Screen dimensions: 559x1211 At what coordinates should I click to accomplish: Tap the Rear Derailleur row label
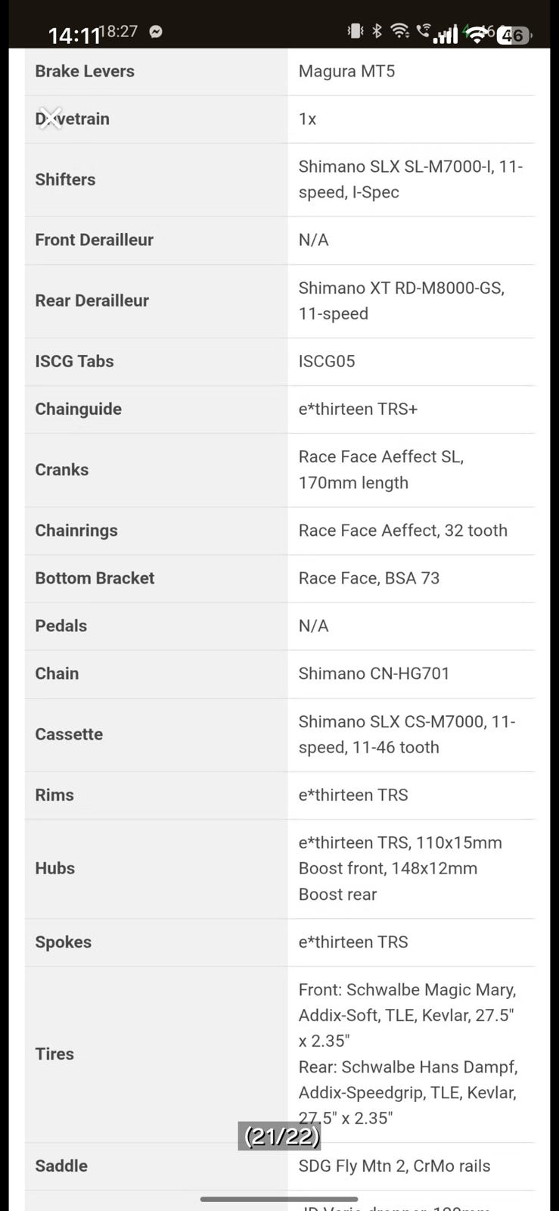point(92,300)
